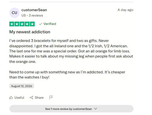Click the green Verified checkmark icon
This screenshot has height=115, width=152.
click(40, 24)
